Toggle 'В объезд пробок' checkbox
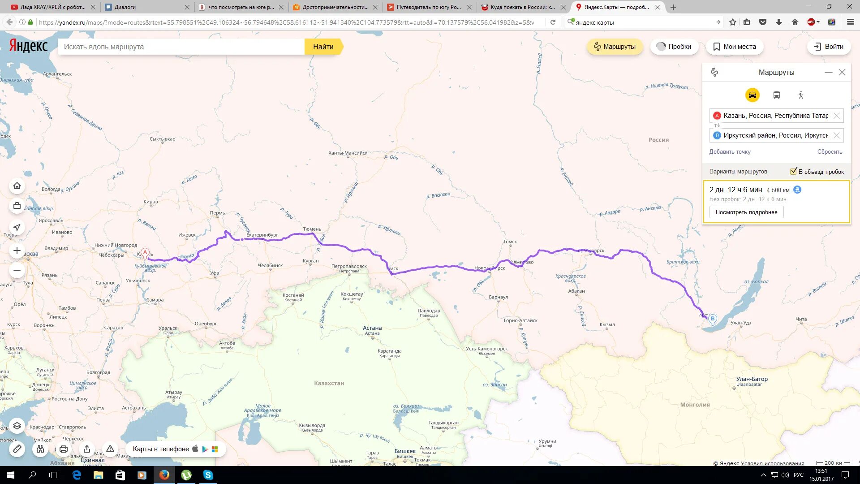The width and height of the screenshot is (860, 484). (794, 171)
